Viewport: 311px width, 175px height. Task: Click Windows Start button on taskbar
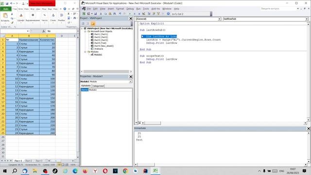5,171
